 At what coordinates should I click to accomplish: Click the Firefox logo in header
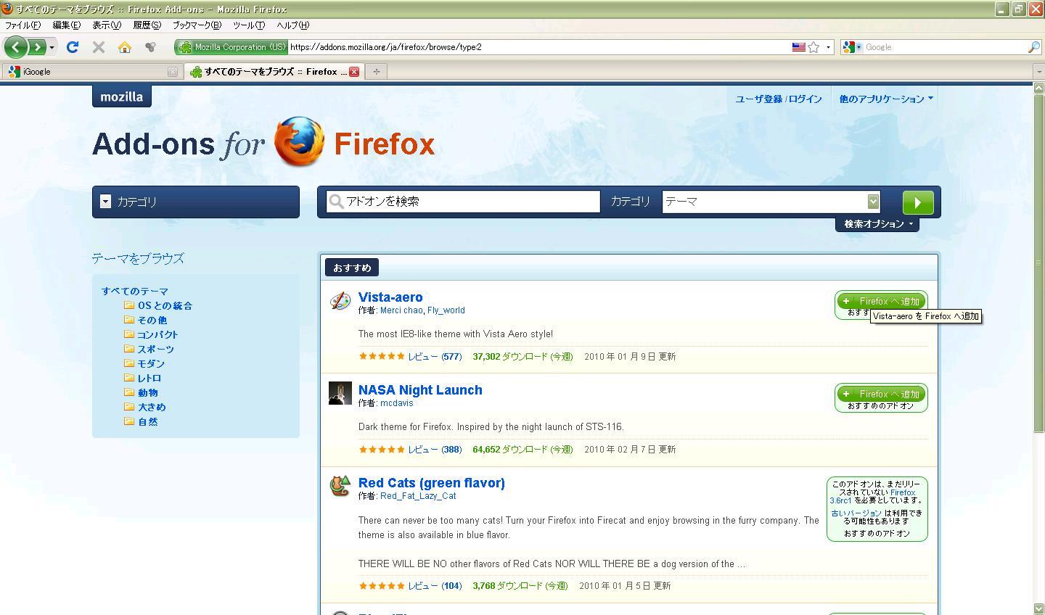[299, 142]
